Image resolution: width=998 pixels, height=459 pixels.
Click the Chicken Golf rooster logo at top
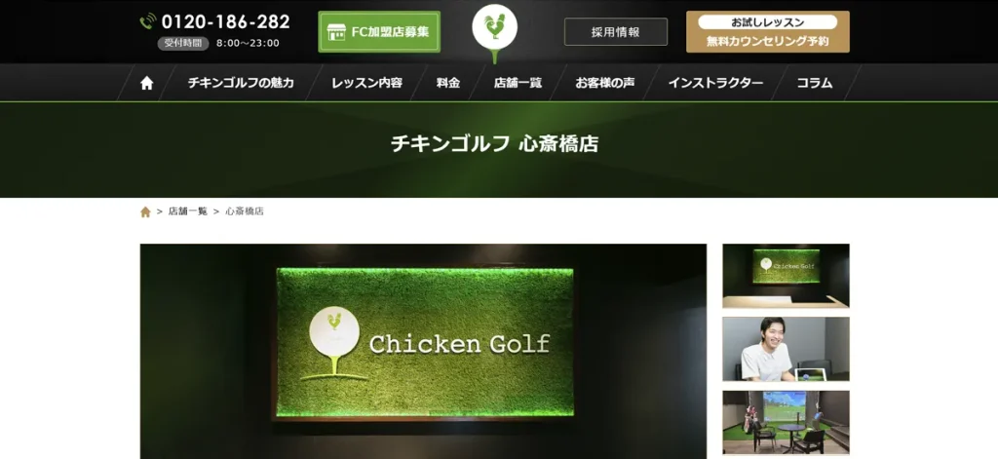(x=494, y=30)
